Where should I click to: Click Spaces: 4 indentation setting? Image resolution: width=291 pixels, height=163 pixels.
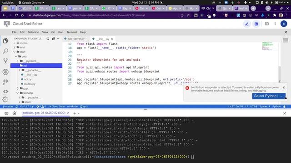(265, 107)
